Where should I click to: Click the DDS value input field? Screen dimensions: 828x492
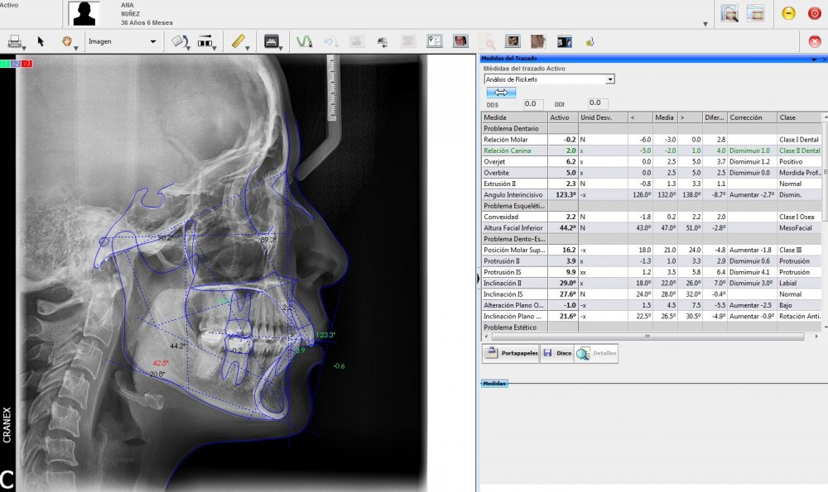pyautogui.click(x=532, y=103)
